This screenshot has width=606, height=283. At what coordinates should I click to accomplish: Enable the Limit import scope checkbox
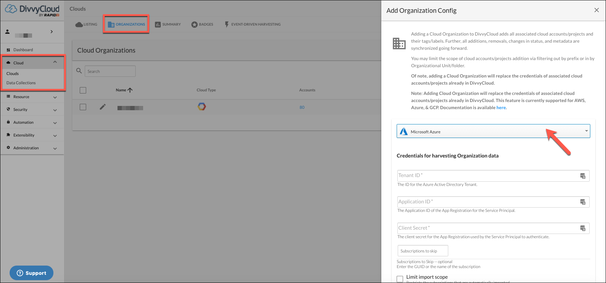click(400, 279)
